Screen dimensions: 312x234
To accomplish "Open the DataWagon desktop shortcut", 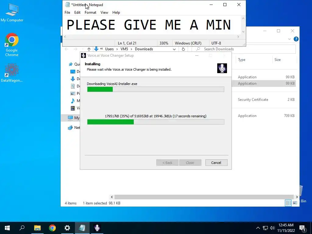I will click(12, 73).
